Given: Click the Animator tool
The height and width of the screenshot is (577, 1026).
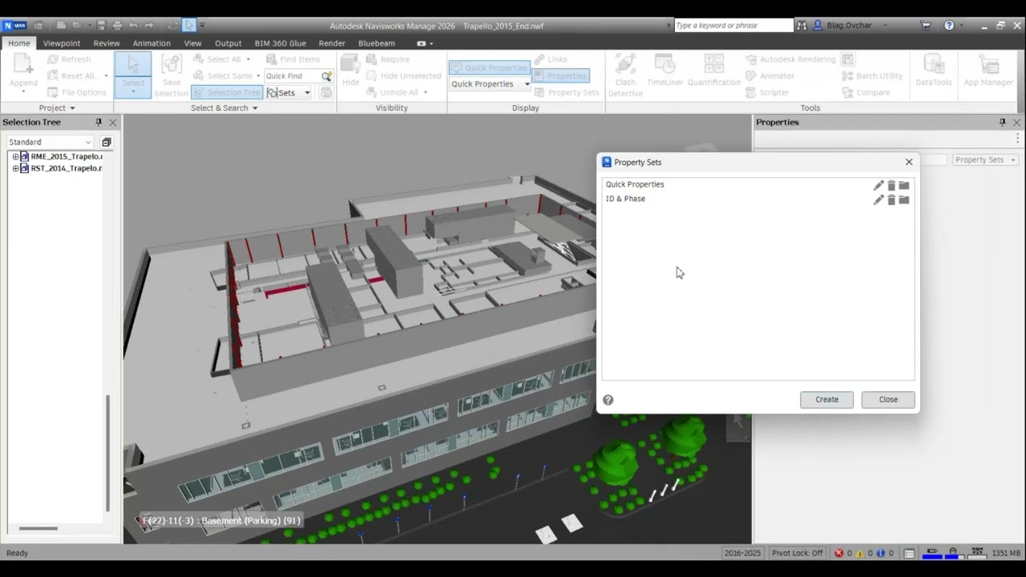Looking at the screenshot, I should 769,75.
